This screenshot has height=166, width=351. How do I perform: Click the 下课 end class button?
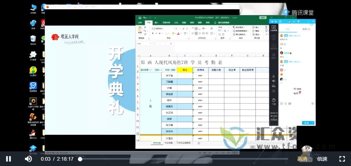(274, 101)
